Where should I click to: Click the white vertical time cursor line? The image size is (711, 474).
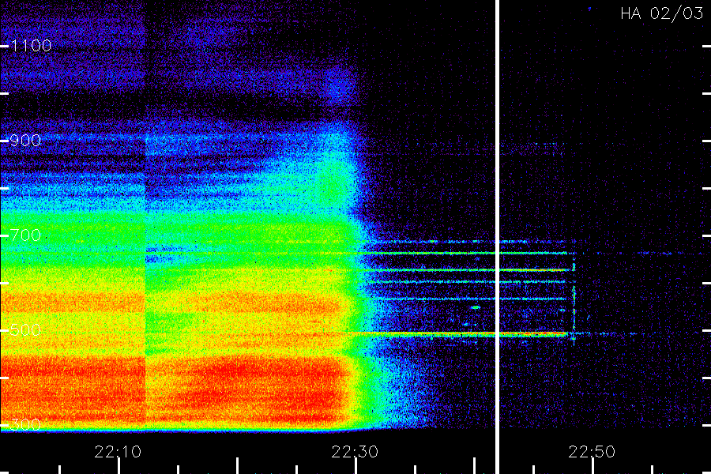[x=497, y=237]
